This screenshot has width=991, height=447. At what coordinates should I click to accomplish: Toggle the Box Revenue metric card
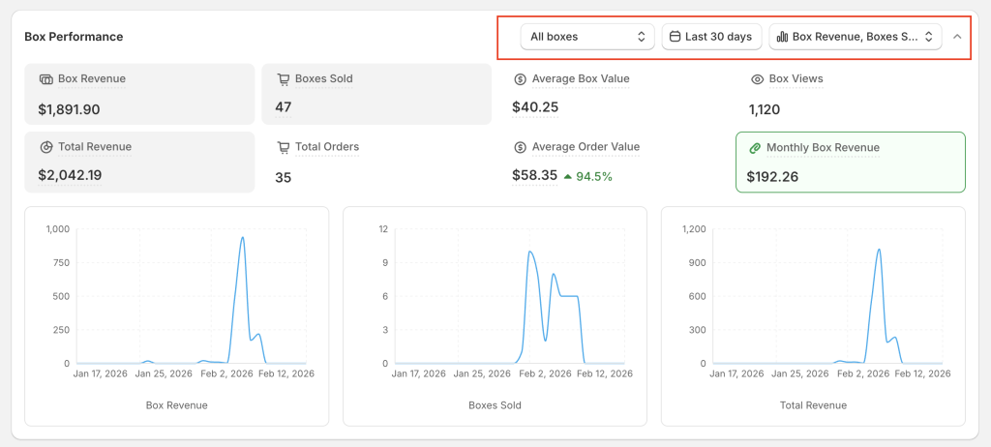(139, 95)
